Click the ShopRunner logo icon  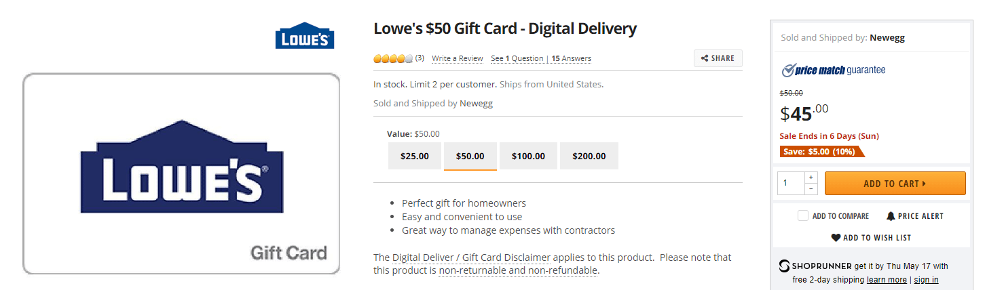click(784, 266)
